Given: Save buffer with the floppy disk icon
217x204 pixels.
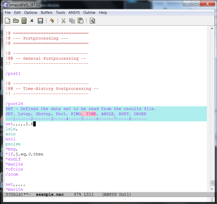Looking at the screenshot, I should point(40,21).
